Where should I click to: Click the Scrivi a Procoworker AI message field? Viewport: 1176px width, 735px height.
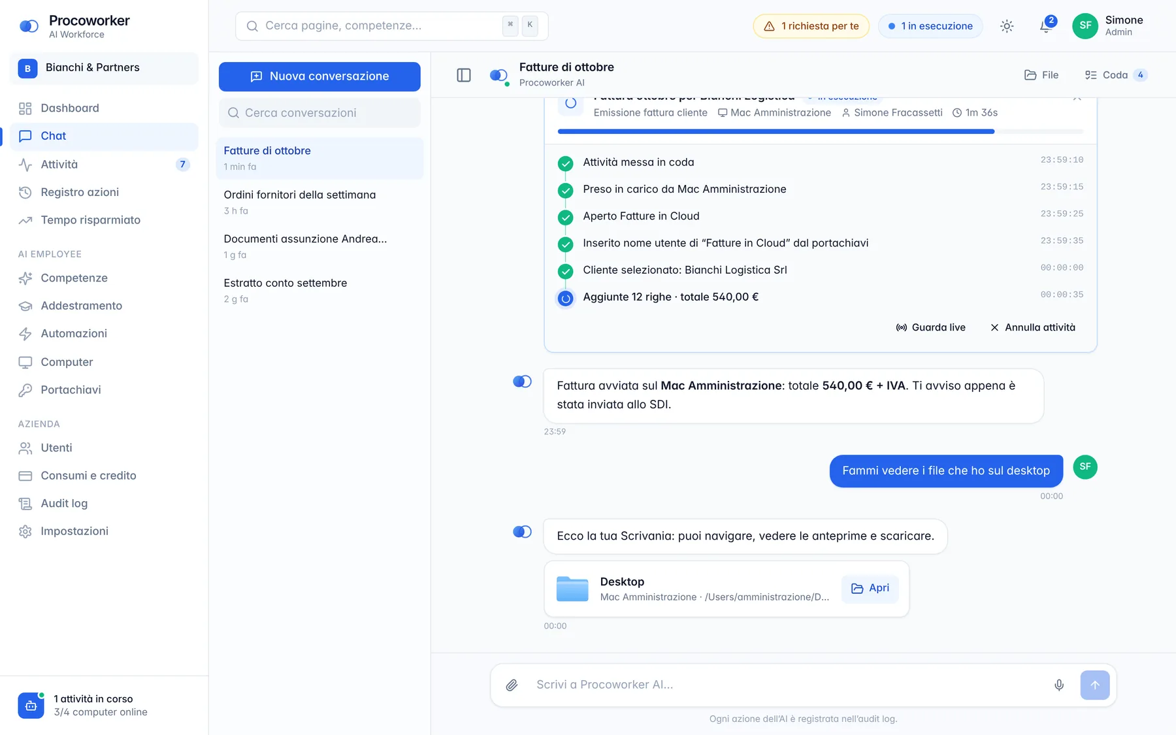coord(787,685)
